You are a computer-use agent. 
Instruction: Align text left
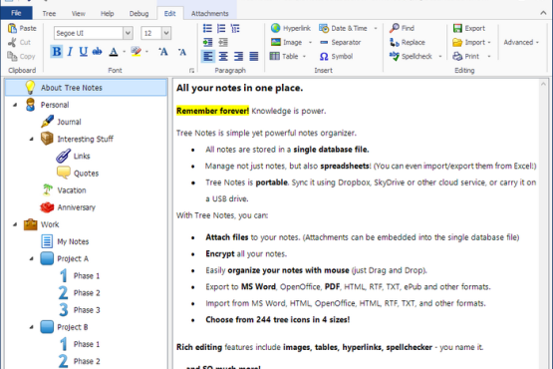coord(208,56)
